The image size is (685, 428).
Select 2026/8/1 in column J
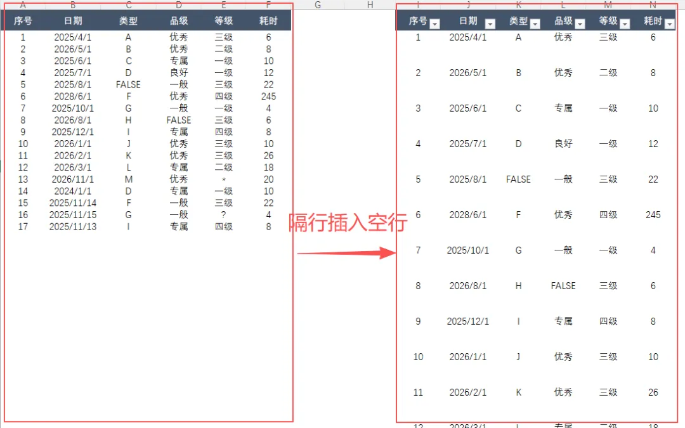(468, 286)
